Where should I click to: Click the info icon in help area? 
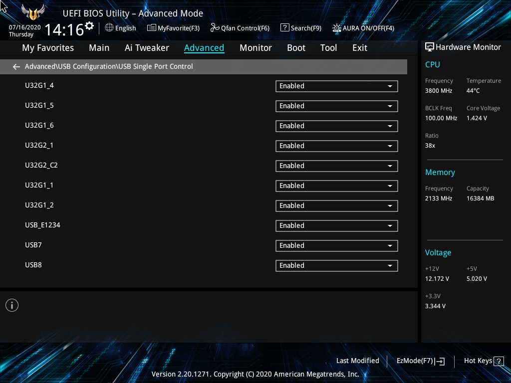(x=12, y=305)
